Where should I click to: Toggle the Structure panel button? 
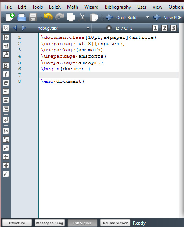pyautogui.click(x=17, y=223)
